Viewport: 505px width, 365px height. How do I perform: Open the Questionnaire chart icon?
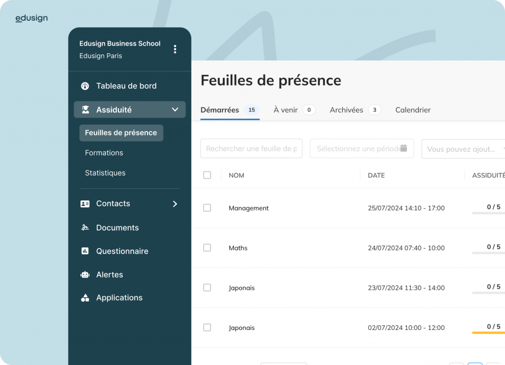pyautogui.click(x=85, y=251)
